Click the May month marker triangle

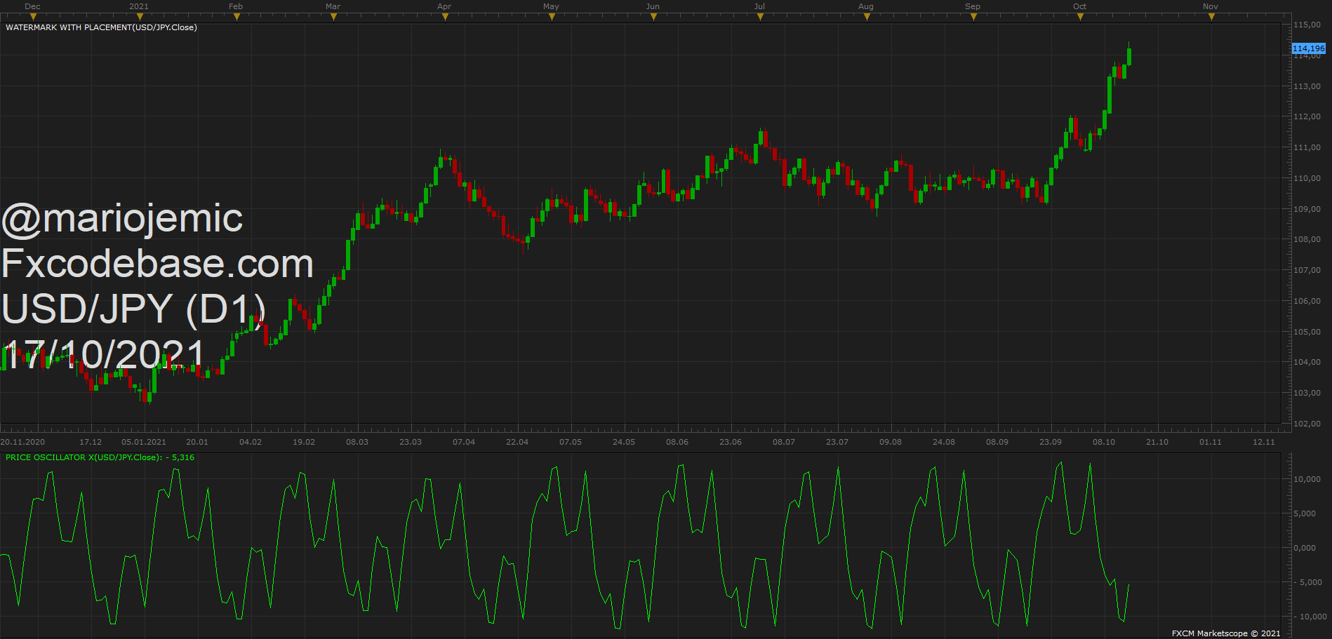pyautogui.click(x=552, y=17)
